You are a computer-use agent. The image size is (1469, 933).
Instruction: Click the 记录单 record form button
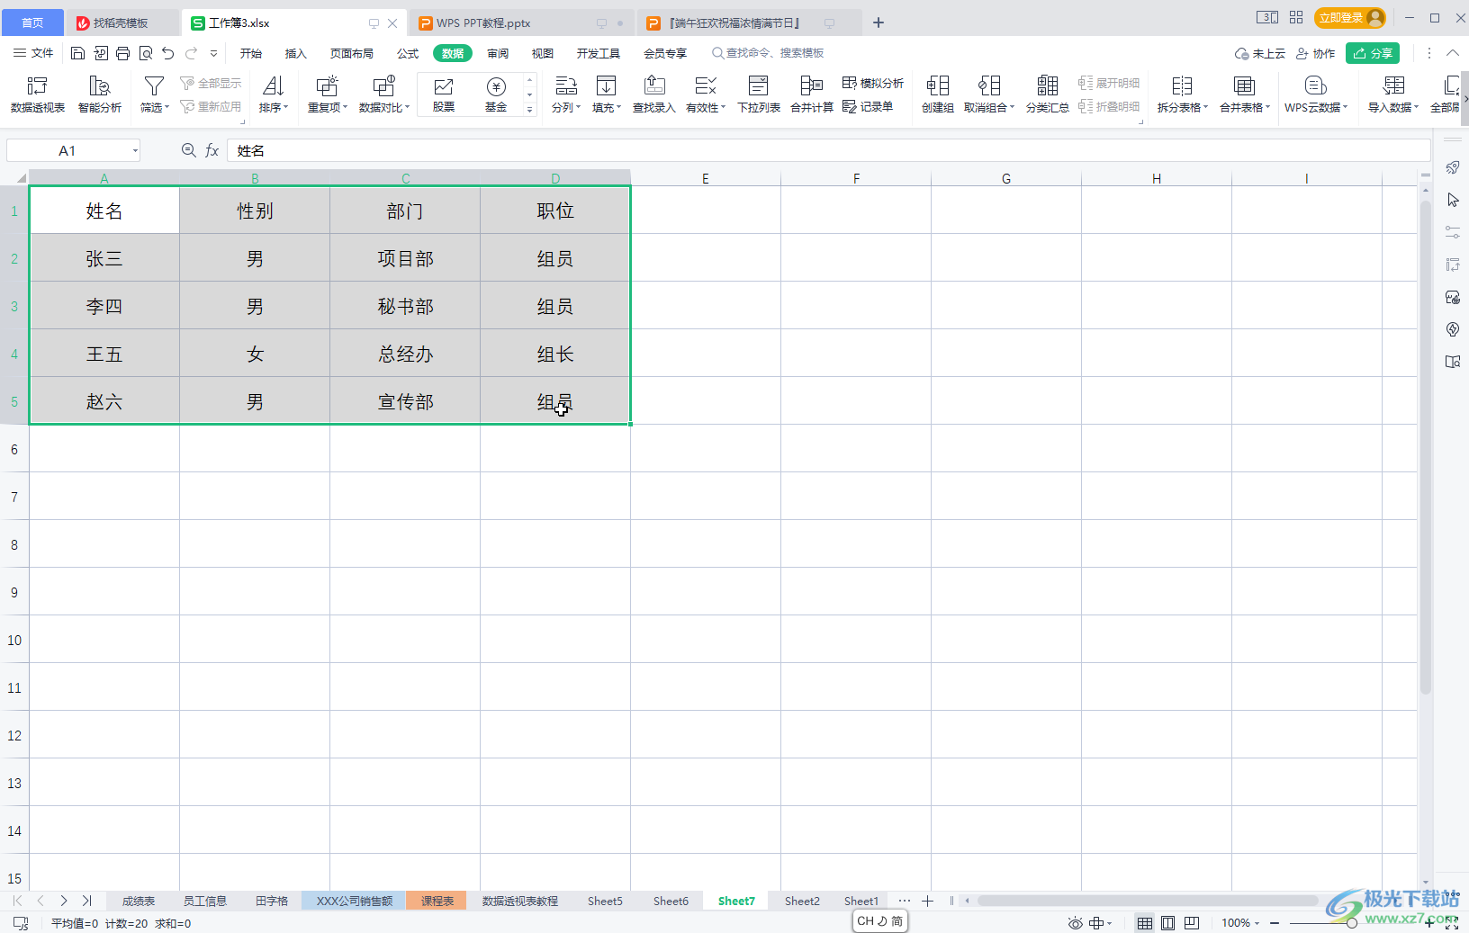(868, 106)
